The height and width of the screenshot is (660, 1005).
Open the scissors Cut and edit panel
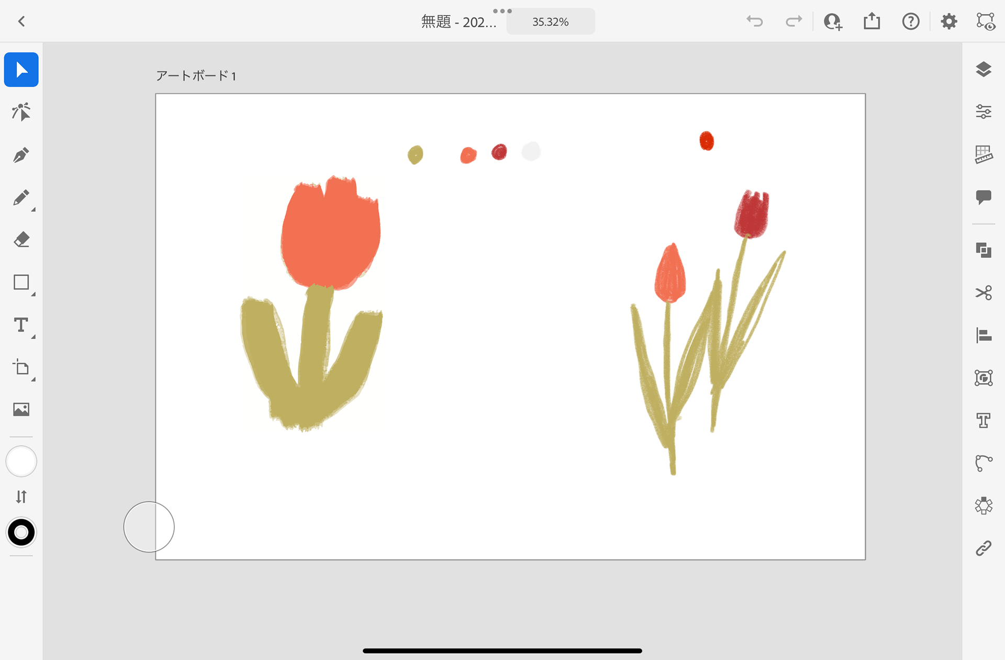(984, 293)
